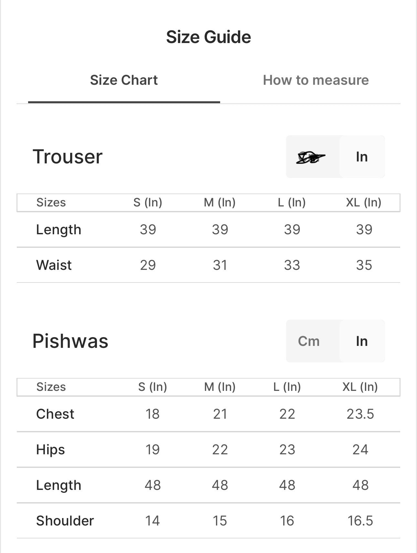417x553 pixels.
Task: Click the Pishwas XL (In) column header
Action: 360,387
